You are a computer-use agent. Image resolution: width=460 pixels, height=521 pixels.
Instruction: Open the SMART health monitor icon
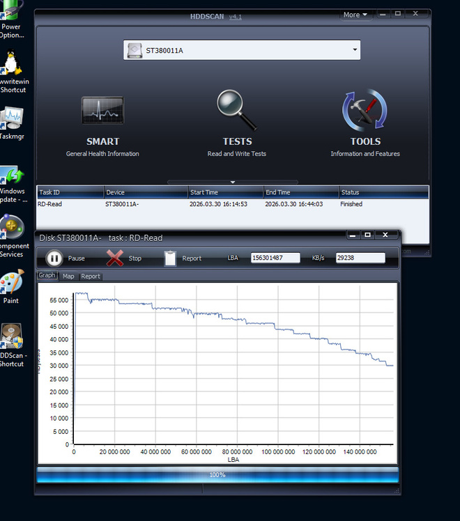pyautogui.click(x=102, y=110)
